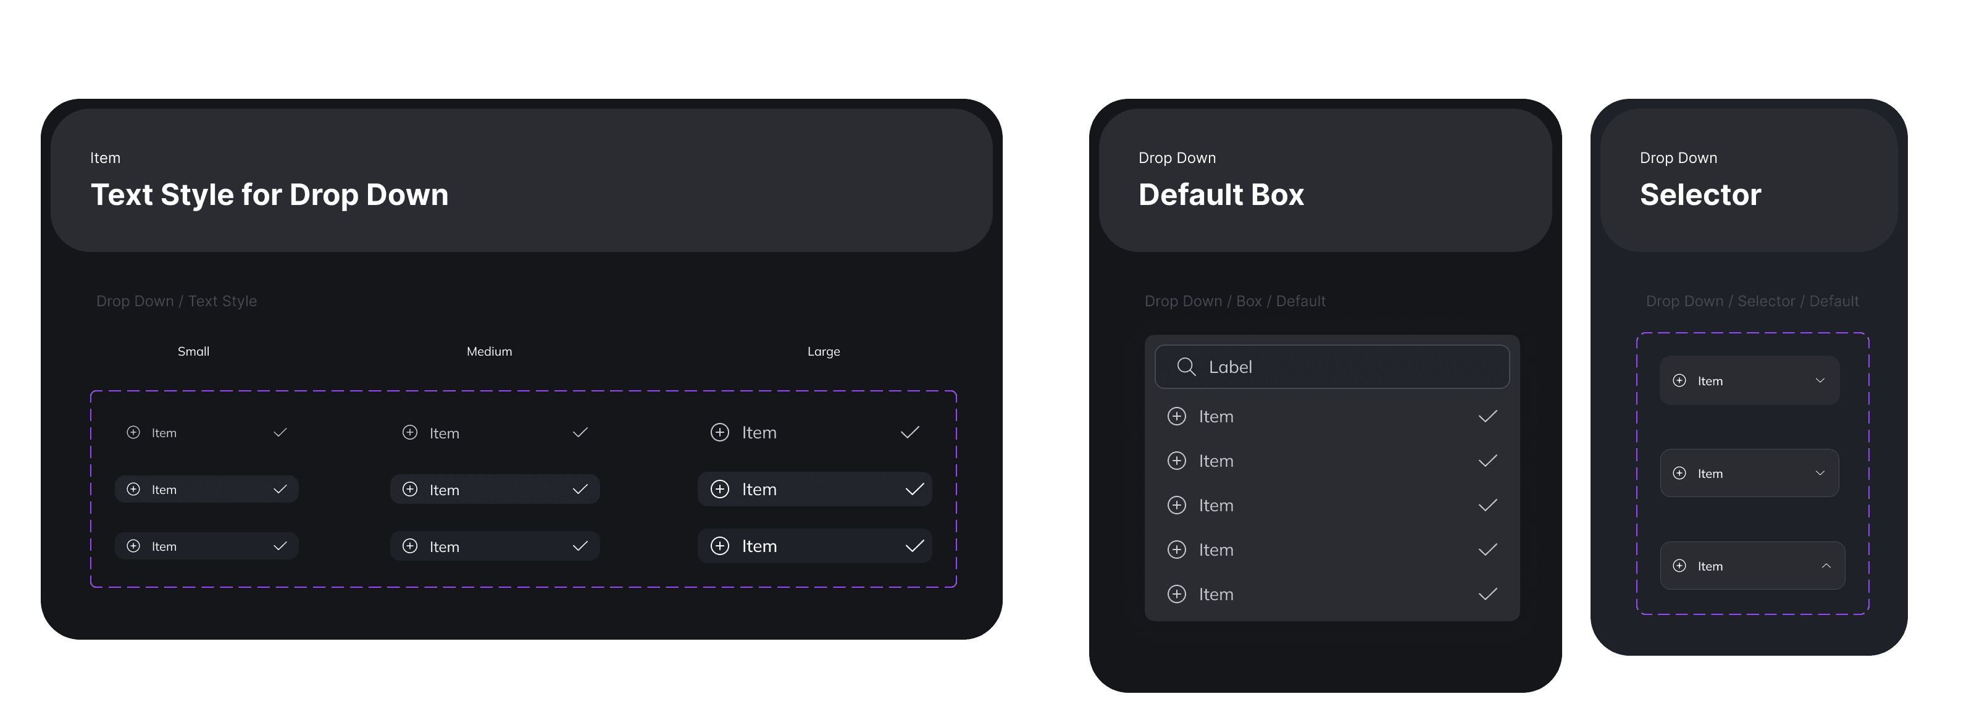Click plus icon in Large column middle row
This screenshot has height=715, width=1961.
click(719, 489)
